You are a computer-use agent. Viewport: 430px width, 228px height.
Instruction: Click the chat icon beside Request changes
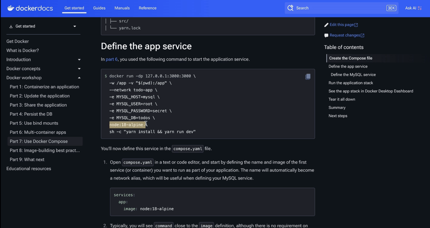[326, 35]
